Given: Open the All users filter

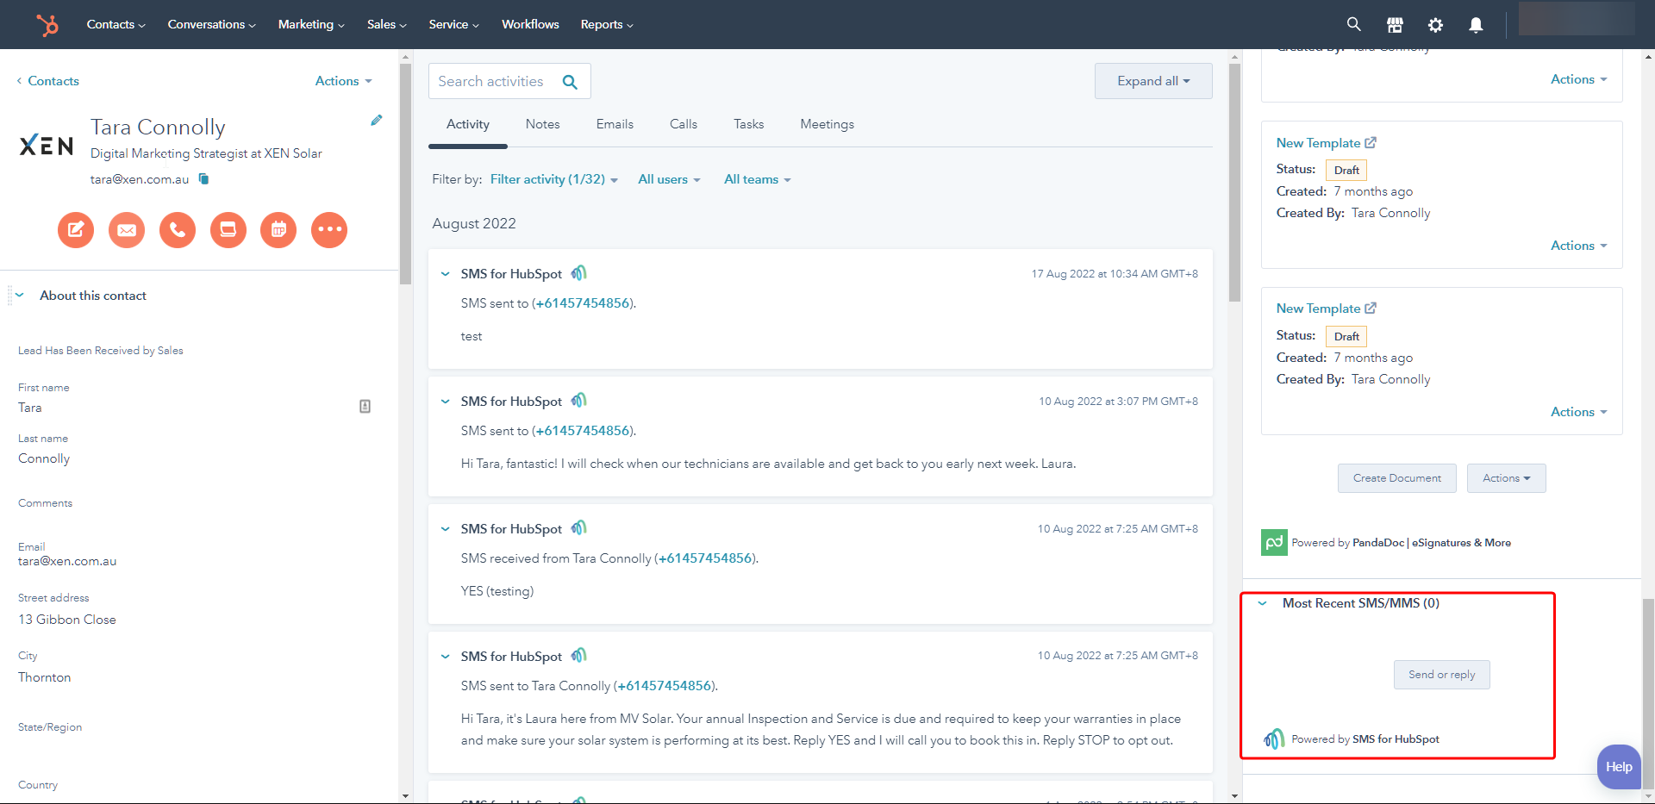Looking at the screenshot, I should point(669,179).
